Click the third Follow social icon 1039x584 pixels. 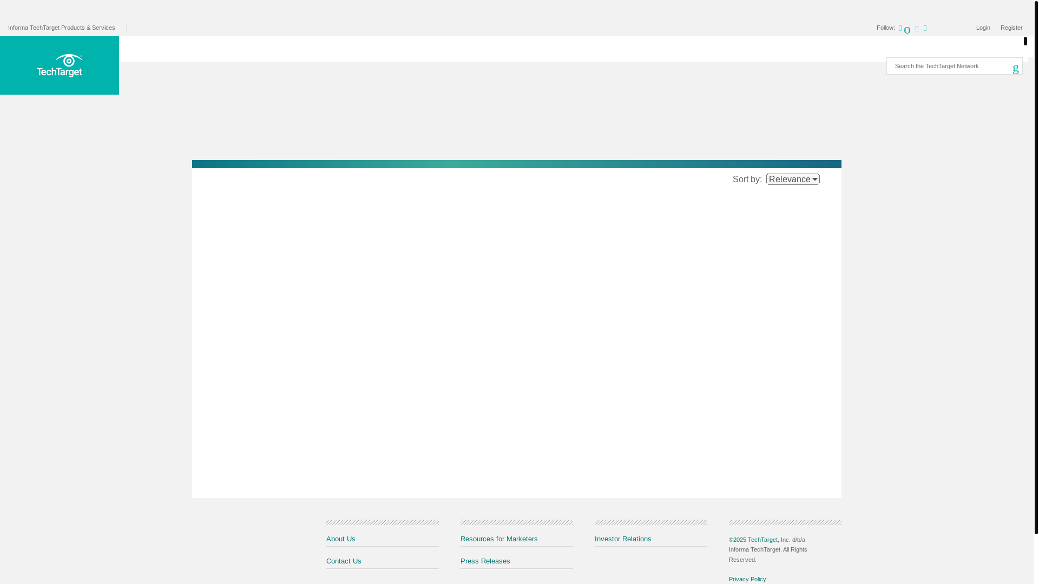point(917,29)
